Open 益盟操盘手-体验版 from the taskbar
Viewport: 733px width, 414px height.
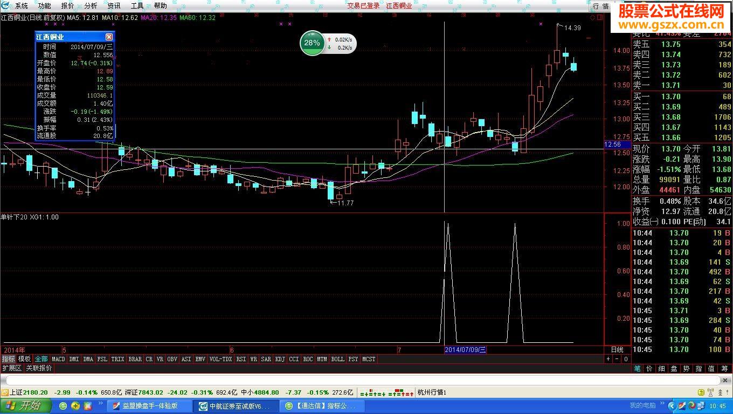pos(149,406)
